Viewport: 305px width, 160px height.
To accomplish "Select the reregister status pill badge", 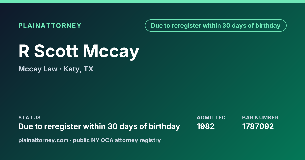I will [216, 26].
